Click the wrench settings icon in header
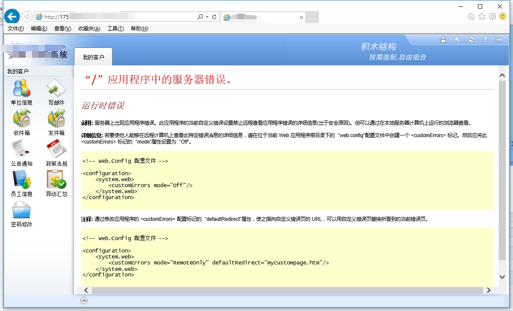Viewport: 513px width, 311px height. pyautogui.click(x=457, y=39)
